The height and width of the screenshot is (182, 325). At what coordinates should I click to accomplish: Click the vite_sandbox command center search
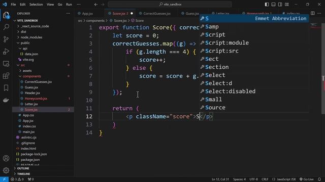click(x=170, y=5)
